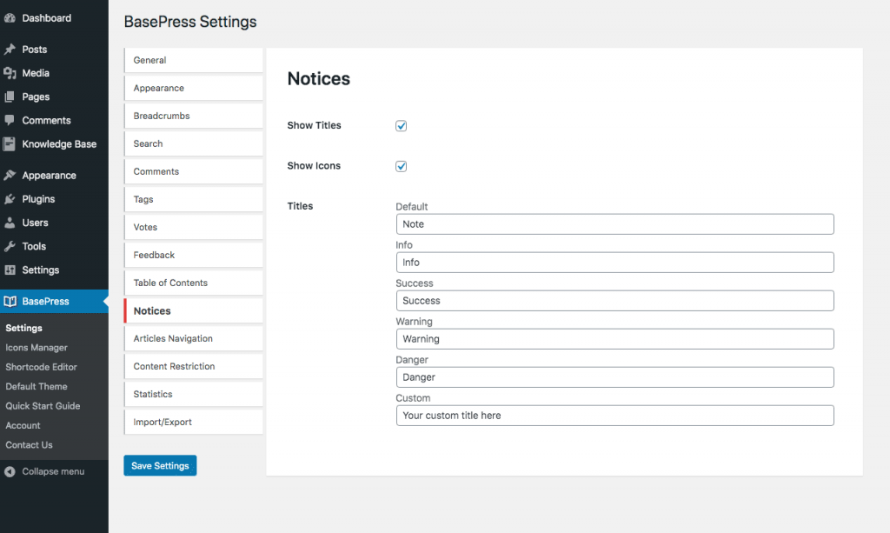Click the Plugins plug icon
This screenshot has height=533, width=890.
[10, 199]
